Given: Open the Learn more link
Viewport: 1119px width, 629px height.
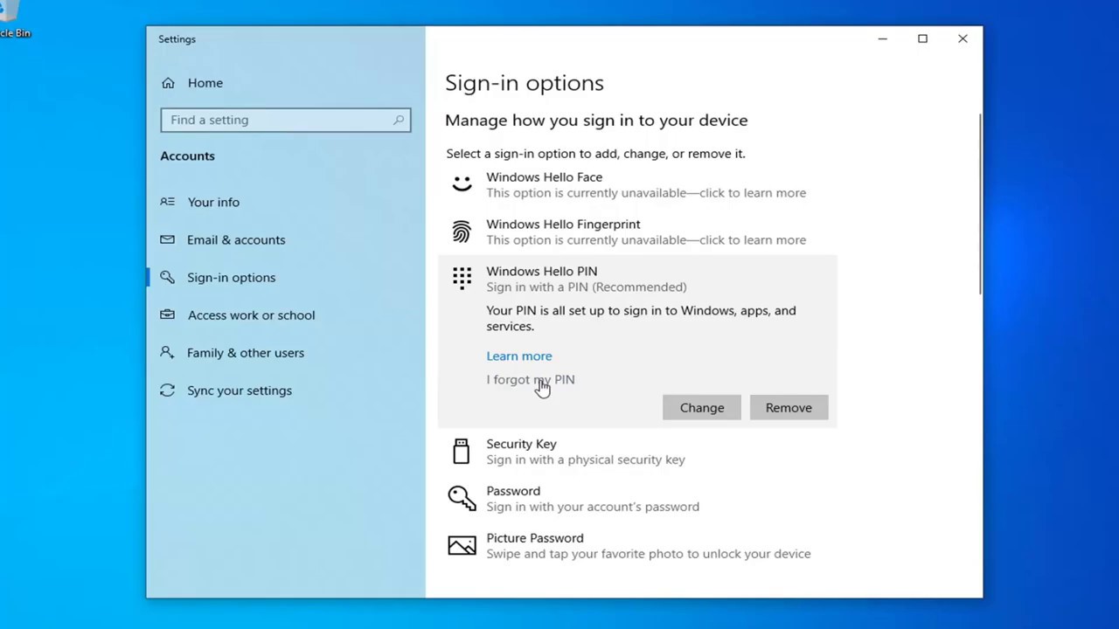Looking at the screenshot, I should [x=519, y=356].
